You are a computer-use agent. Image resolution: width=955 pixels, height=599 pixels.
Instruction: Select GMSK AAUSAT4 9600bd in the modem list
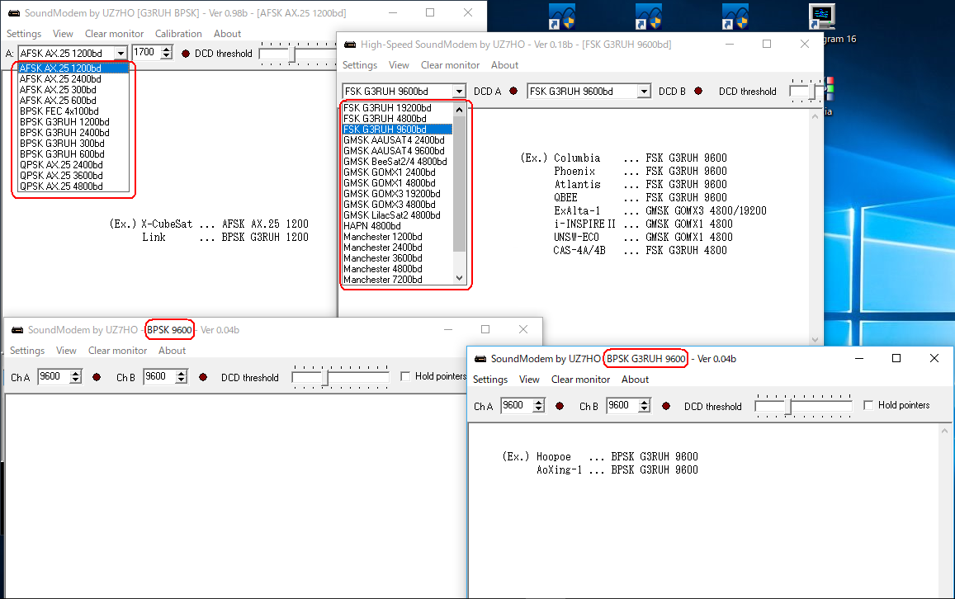[x=398, y=150]
